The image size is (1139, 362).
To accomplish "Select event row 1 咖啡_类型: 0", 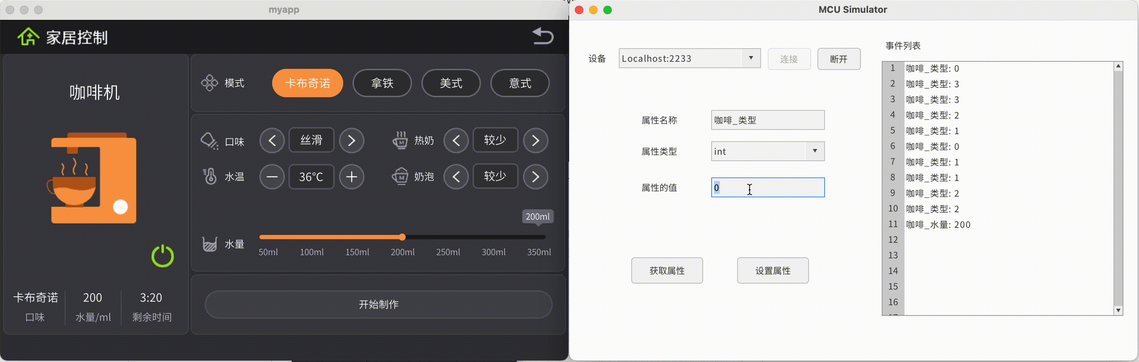I will (1008, 68).
